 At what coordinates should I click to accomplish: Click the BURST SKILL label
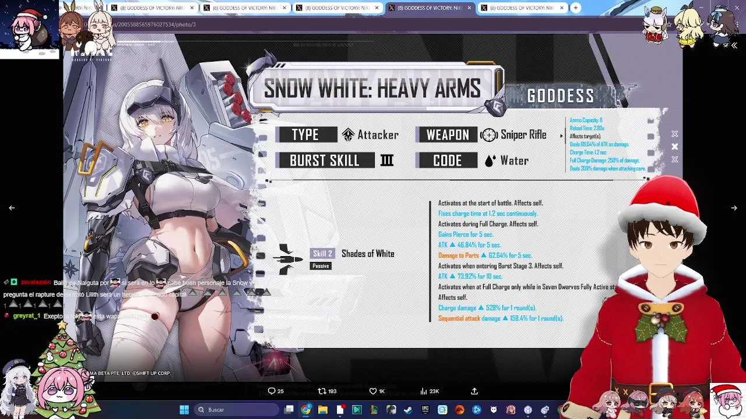click(x=325, y=160)
